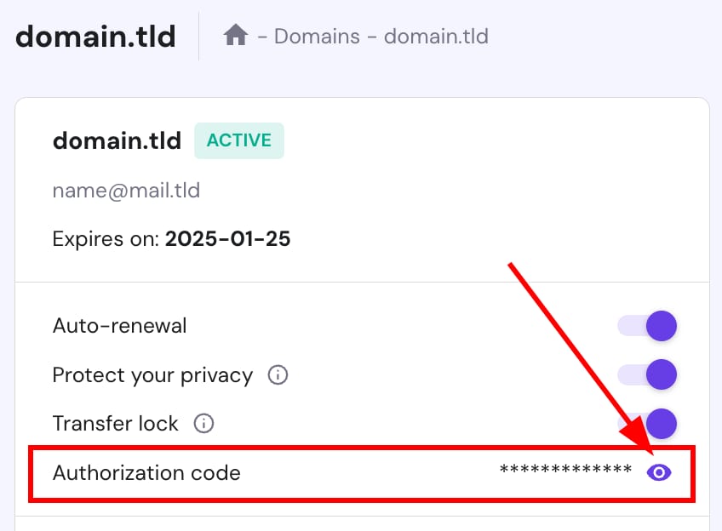Click the info icon next to Transfer lock
The width and height of the screenshot is (722, 531).
pos(203,423)
